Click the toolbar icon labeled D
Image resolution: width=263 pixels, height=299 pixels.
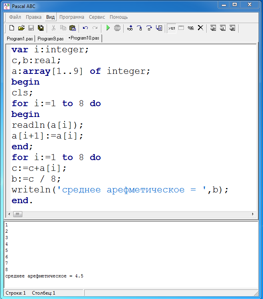213,28
